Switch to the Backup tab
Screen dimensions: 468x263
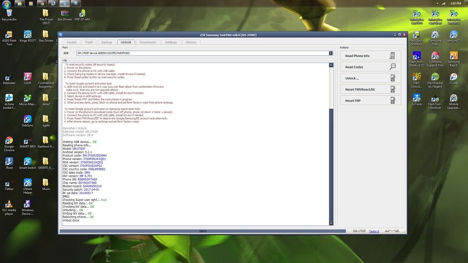[106, 42]
